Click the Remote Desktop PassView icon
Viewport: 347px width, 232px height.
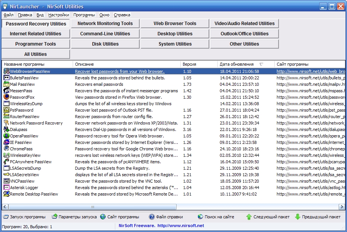point(6,194)
